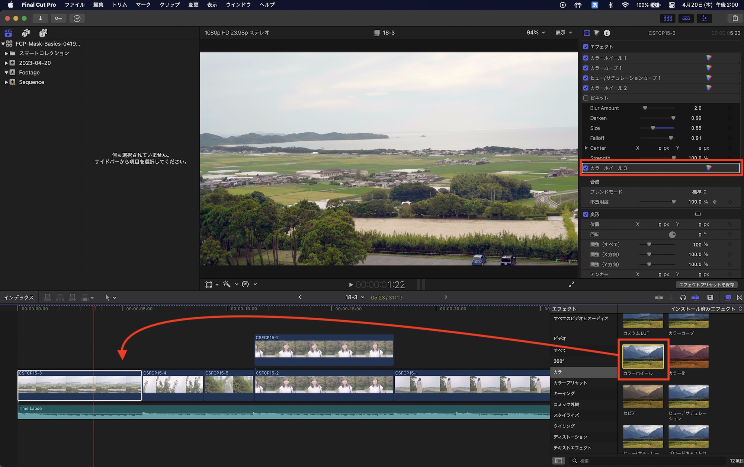Open the titles and generators sidebar
This screenshot has width=744, height=467.
[43, 33]
